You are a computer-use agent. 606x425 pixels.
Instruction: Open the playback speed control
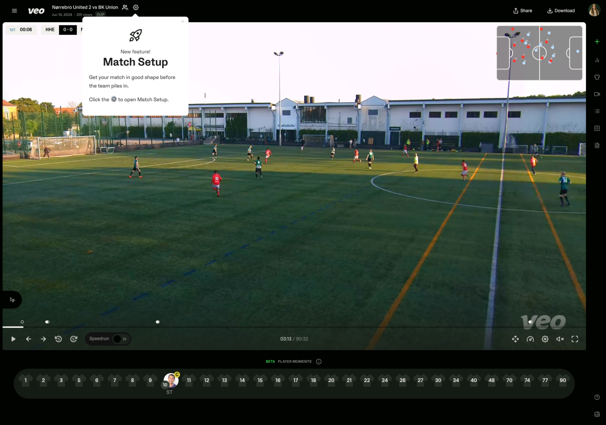click(x=530, y=339)
